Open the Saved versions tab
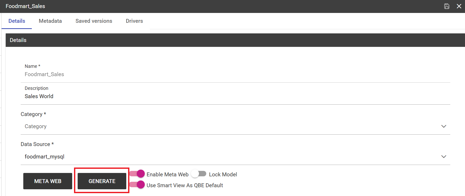This screenshot has width=465, height=196. pyautogui.click(x=94, y=21)
